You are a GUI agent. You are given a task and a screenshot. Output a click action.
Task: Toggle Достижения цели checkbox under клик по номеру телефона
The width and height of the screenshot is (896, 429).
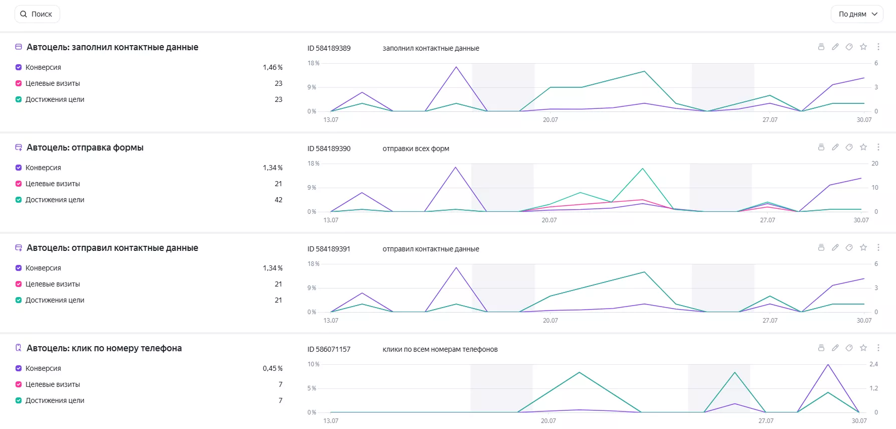(x=19, y=400)
